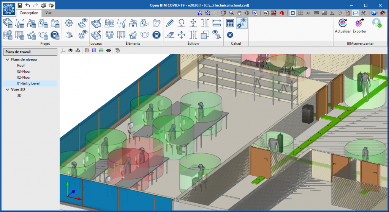Collapse the Vues 3D tree node
Image resolution: width=389 pixels, height=212 pixels.
(7, 90)
